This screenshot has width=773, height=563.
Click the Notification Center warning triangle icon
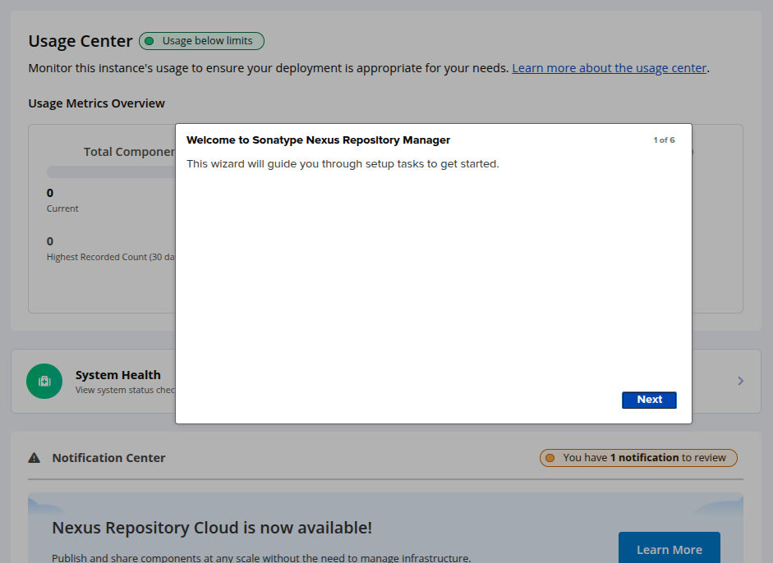click(x=34, y=458)
